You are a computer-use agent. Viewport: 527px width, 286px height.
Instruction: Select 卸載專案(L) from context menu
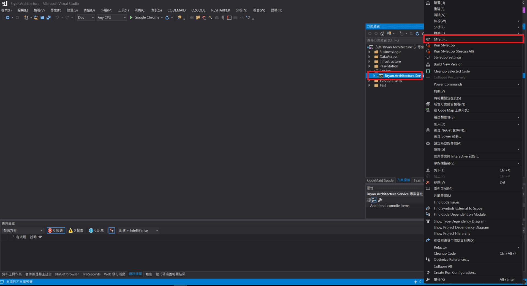tap(473, 196)
